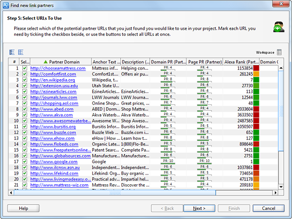Open the Workspace columns icon

(279, 52)
